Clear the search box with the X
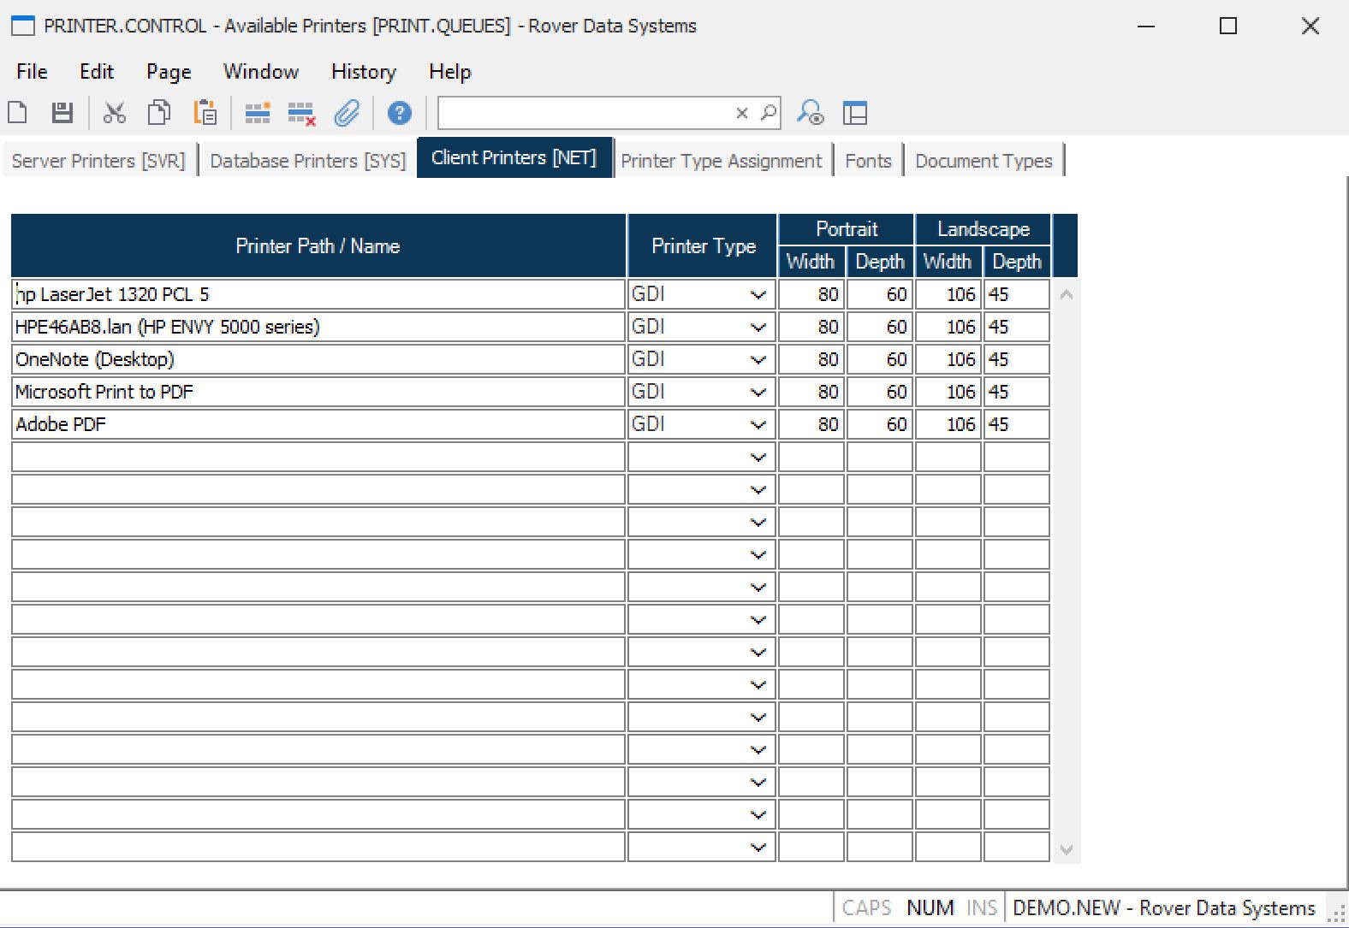The image size is (1349, 928). [742, 113]
